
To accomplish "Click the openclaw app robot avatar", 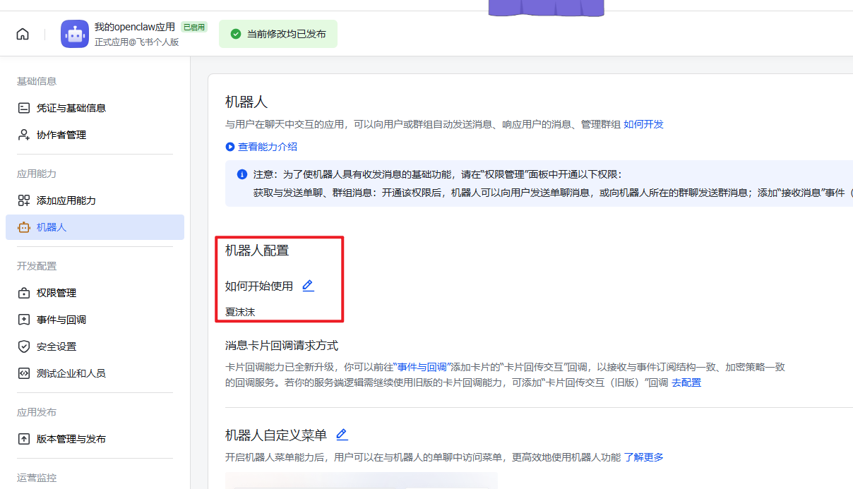I will coord(75,34).
